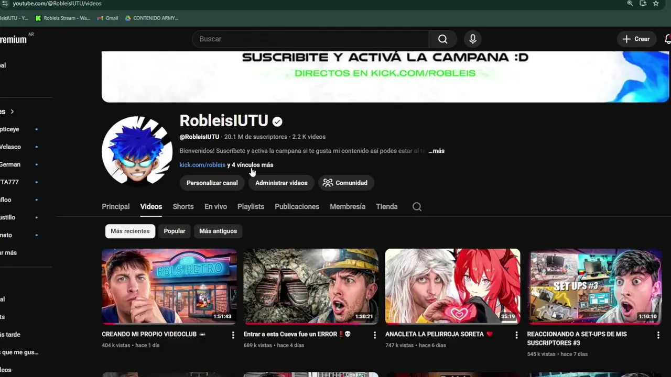Open the Crear button
Image resolution: width=671 pixels, height=377 pixels.
[636, 39]
